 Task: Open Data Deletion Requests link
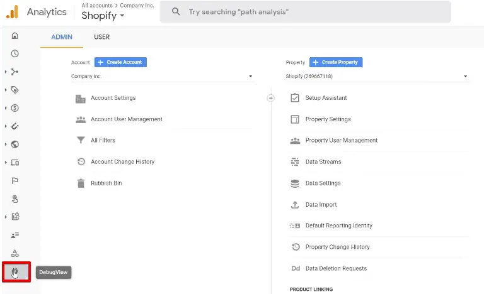[x=336, y=268]
